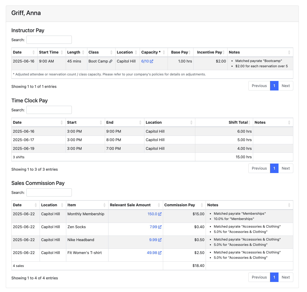Sort Sales Commission by Item
Screen dimensions: 307x292
click(x=87, y=205)
